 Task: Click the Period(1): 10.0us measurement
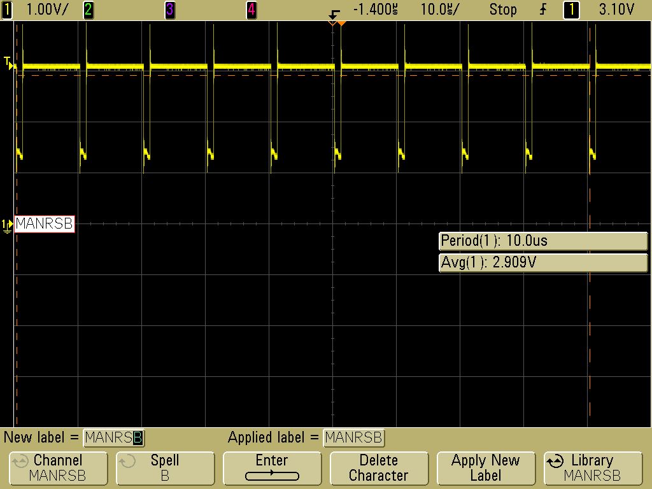coord(543,241)
